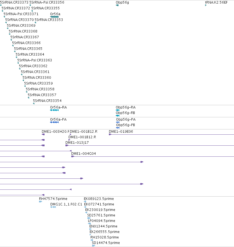Click the 5SrRNA:CR33366 label
Image resolution: width=234 pixels, height=247 pixels.
[26, 43]
